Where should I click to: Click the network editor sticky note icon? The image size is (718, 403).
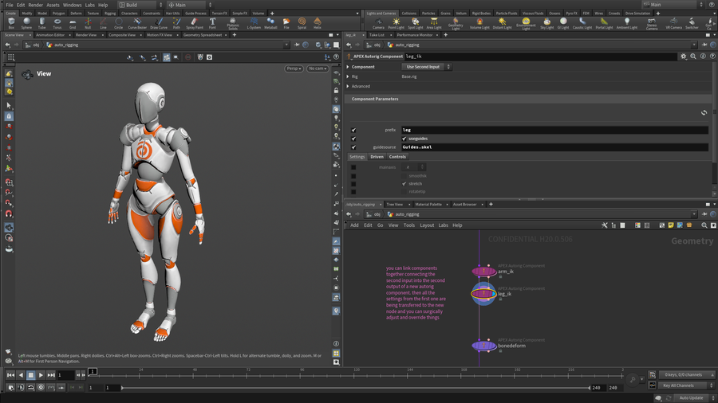tap(671, 225)
